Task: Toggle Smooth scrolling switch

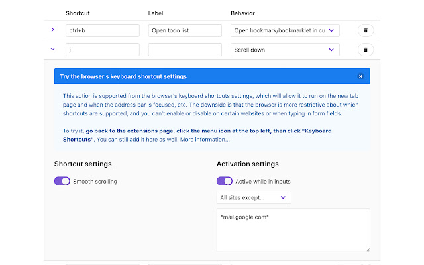Action: coord(62,181)
